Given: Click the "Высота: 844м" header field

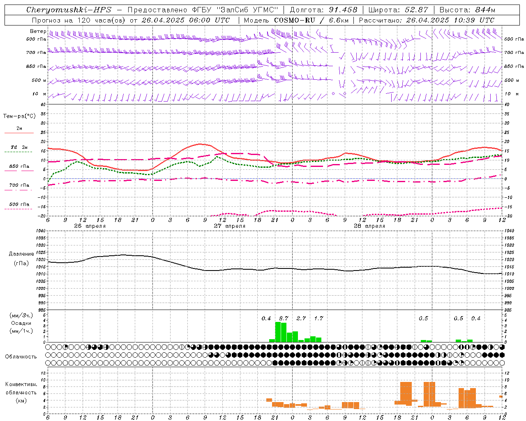Looking at the screenshot, I should (467, 10).
